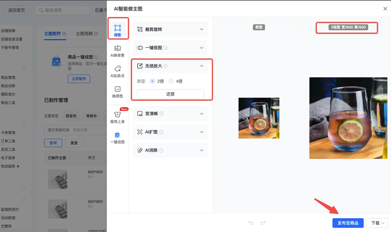Click help icon next to 变清晰
The height and width of the screenshot is (232, 391).
(x=161, y=114)
